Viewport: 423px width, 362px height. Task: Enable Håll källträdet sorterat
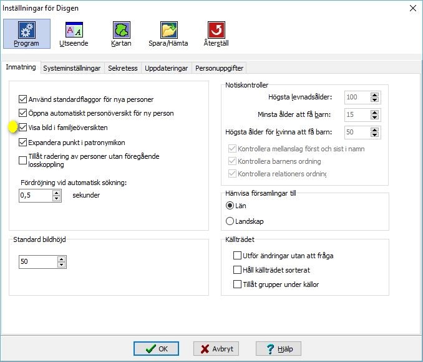tap(237, 270)
